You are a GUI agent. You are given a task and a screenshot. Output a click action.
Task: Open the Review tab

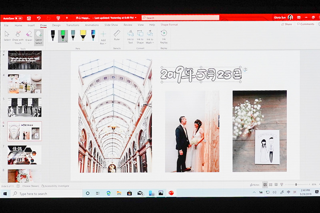click(x=128, y=25)
